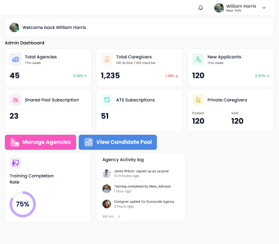Click the New Applicants icon

point(198,60)
